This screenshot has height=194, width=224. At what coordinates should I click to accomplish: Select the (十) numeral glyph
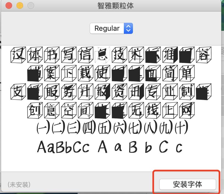(182, 128)
